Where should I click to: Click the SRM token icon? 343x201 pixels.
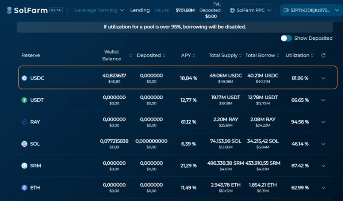click(24, 166)
